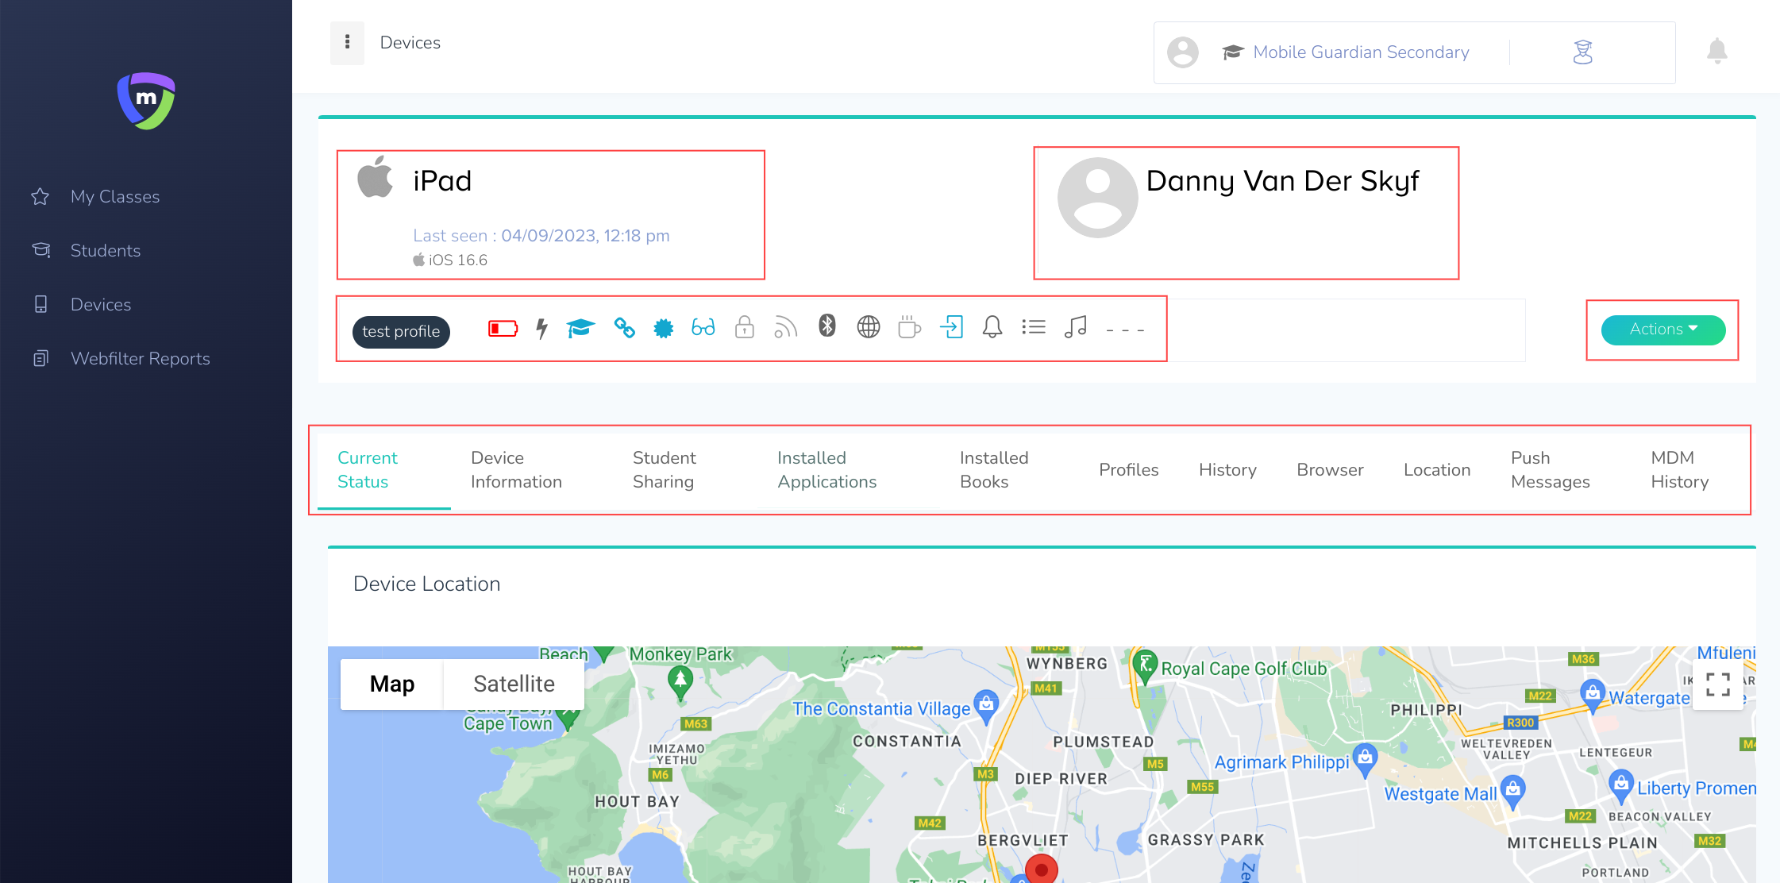Click the lightning bolt charging icon
1780x883 pixels.
(x=542, y=328)
